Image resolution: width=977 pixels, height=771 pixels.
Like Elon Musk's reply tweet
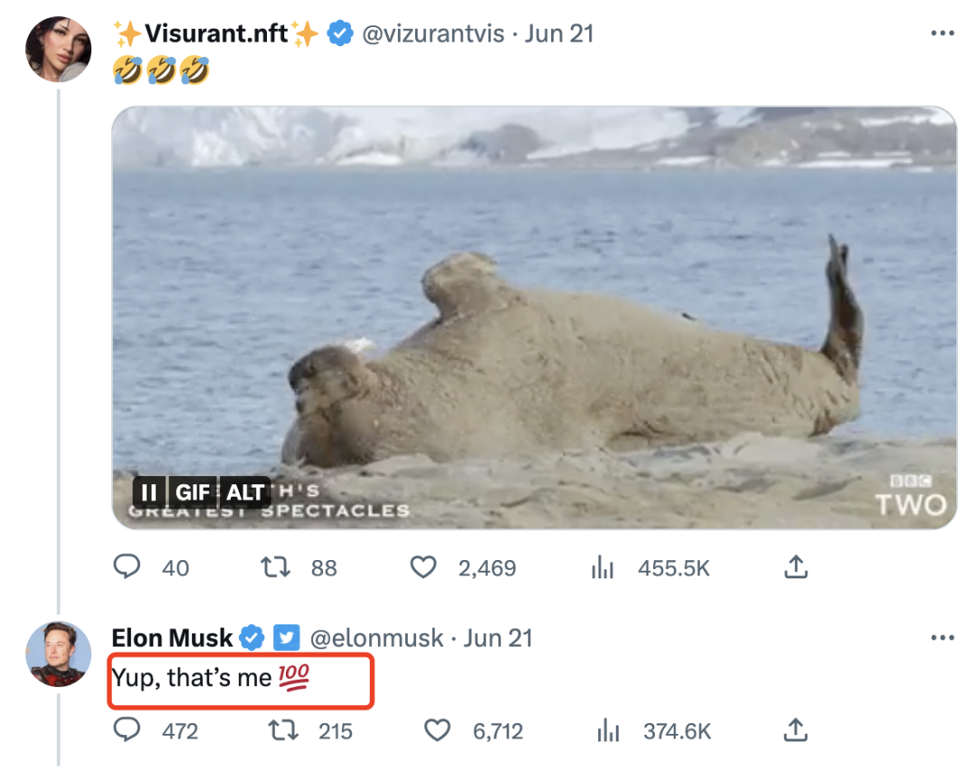(438, 730)
